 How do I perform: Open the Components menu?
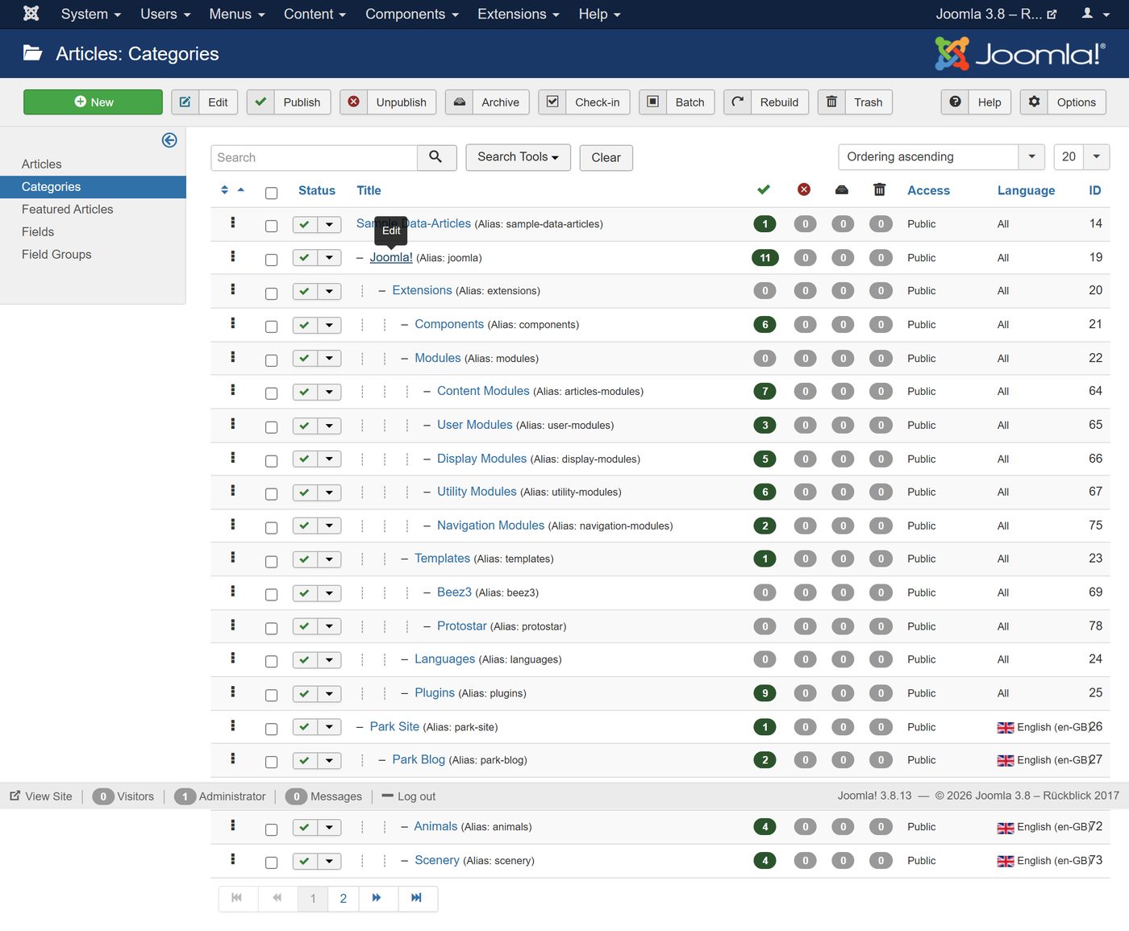coord(412,14)
